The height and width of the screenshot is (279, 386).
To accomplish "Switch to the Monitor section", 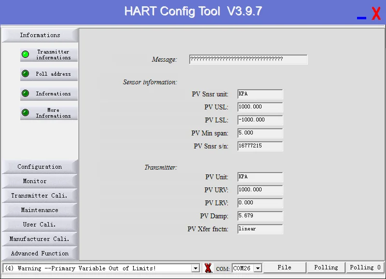I will [x=40, y=181].
